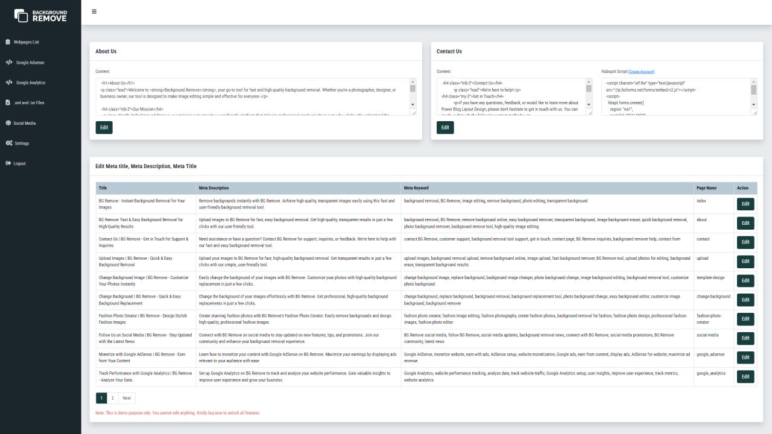772x434 pixels.
Task: Open Google Analytics in the sidebar
Action: tap(25, 83)
